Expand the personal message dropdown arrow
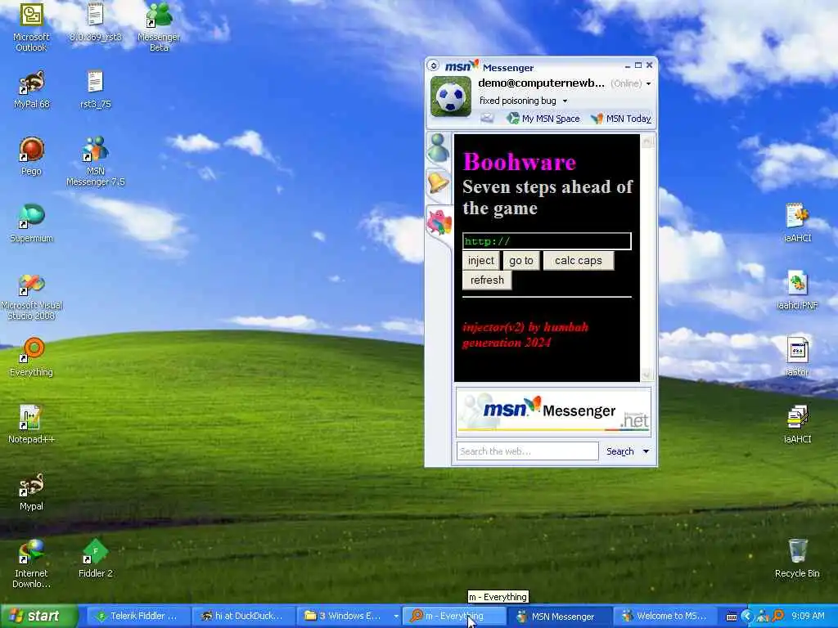This screenshot has height=628, width=838. click(565, 101)
